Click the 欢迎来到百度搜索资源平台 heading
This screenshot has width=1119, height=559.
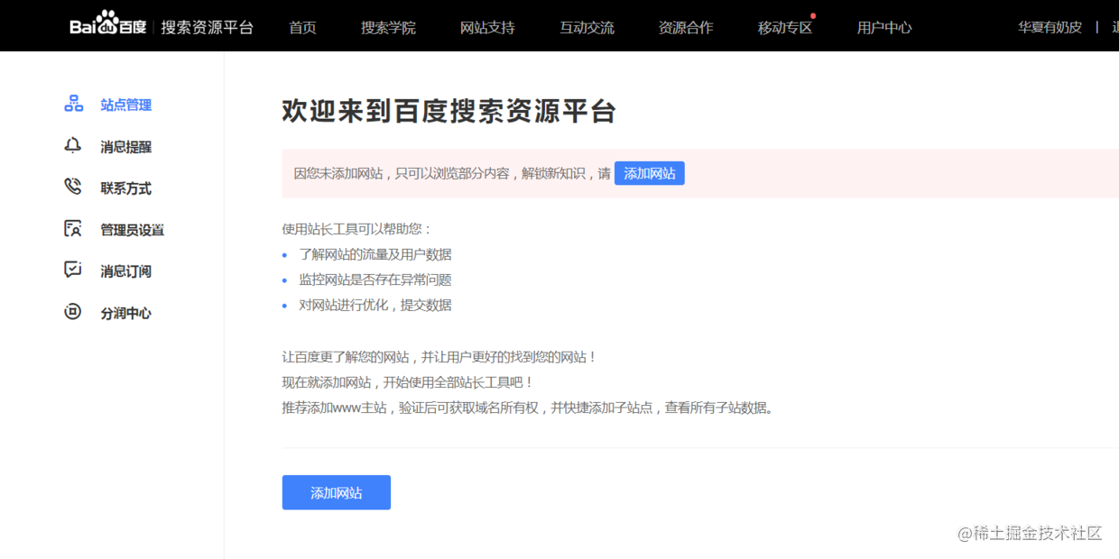(449, 112)
